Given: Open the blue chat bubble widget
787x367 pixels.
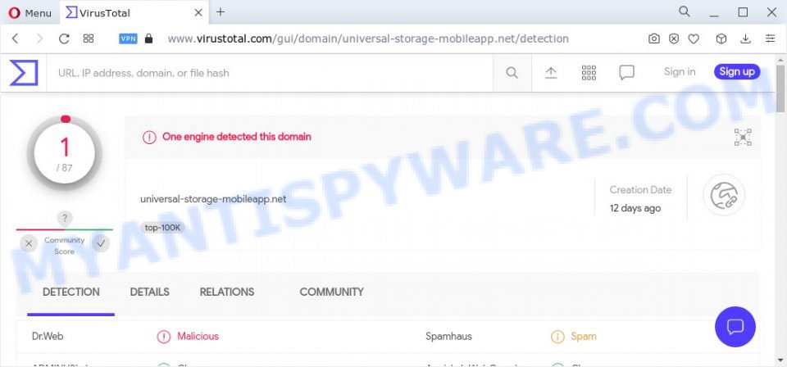Looking at the screenshot, I should point(735,327).
